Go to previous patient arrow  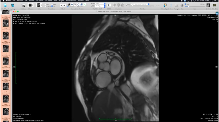tap(61, 5)
